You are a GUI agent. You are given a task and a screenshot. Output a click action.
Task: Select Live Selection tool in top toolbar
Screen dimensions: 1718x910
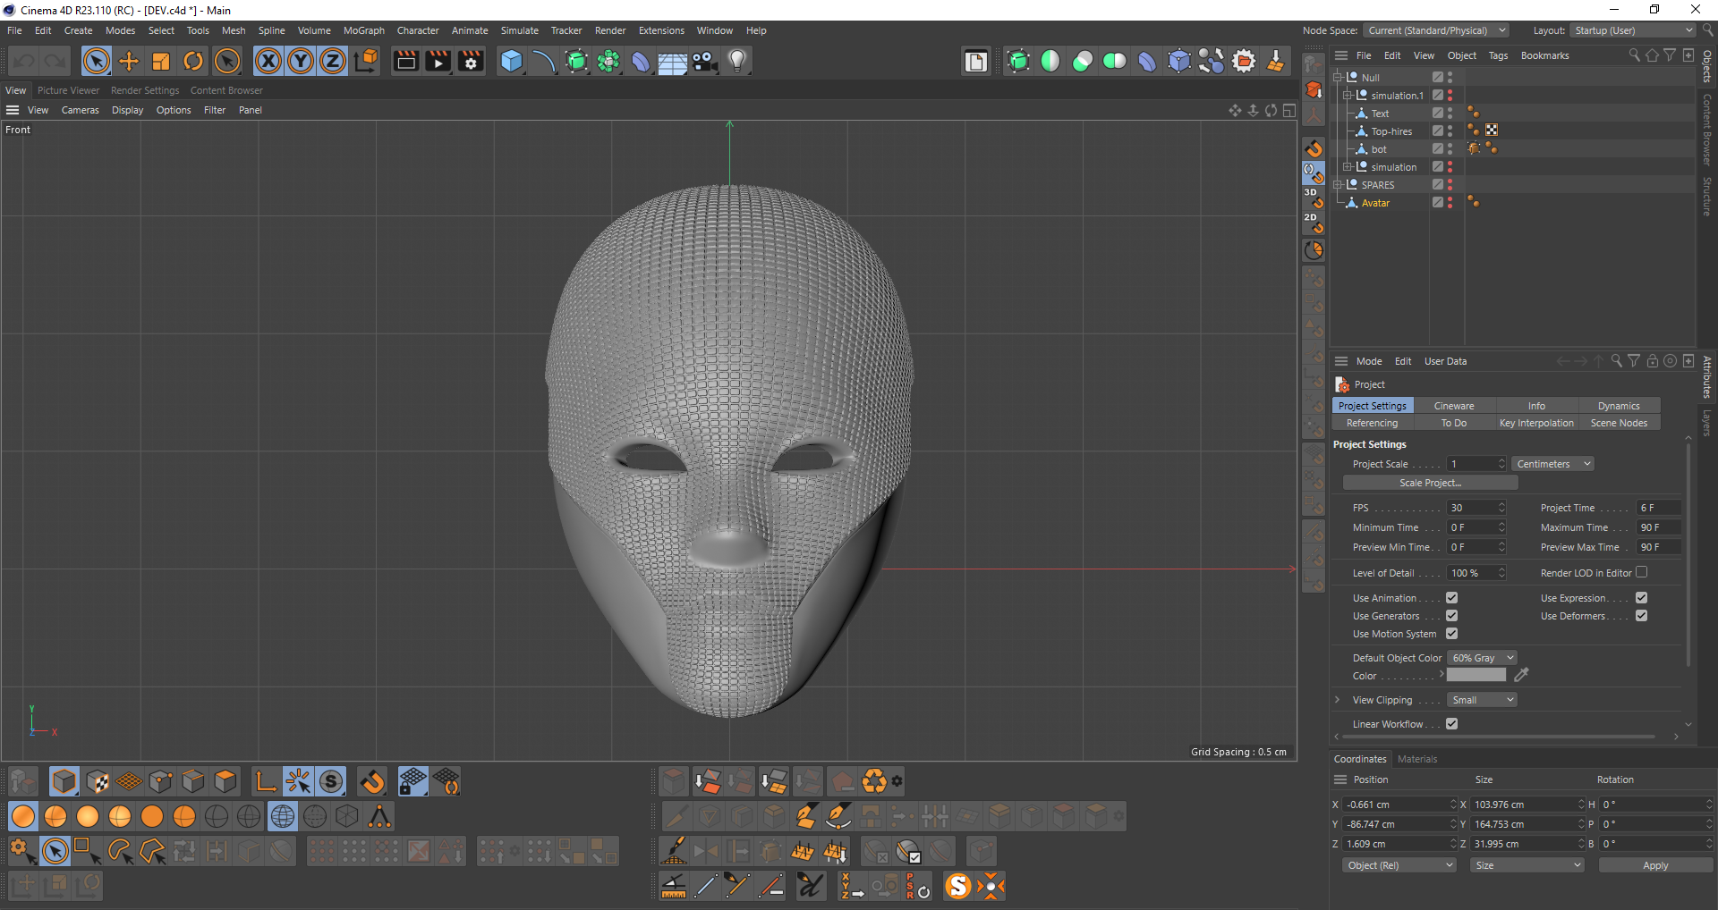tap(97, 61)
